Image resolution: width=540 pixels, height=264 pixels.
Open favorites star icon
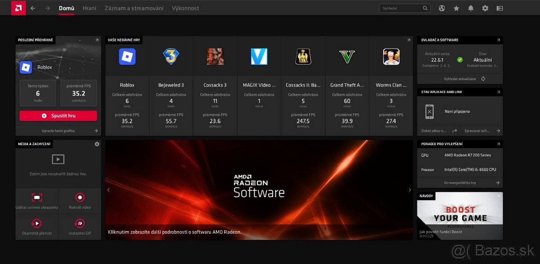(x=456, y=8)
